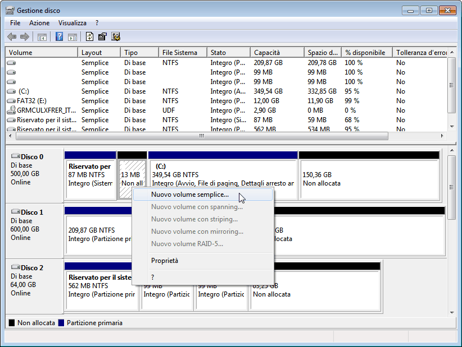Click the Forward arrow toolbar icon

click(25, 37)
